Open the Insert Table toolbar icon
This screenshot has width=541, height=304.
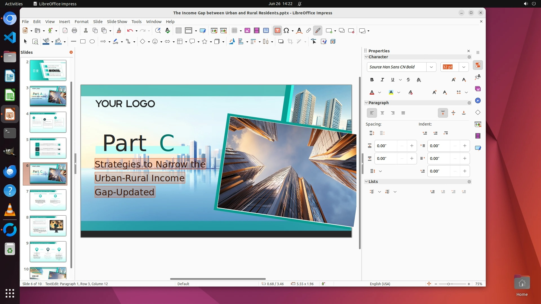coord(234,31)
